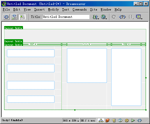Open the Assets launcher icon
Image resolution: width=150 pixels, height=124 pixels.
tap(107, 120)
